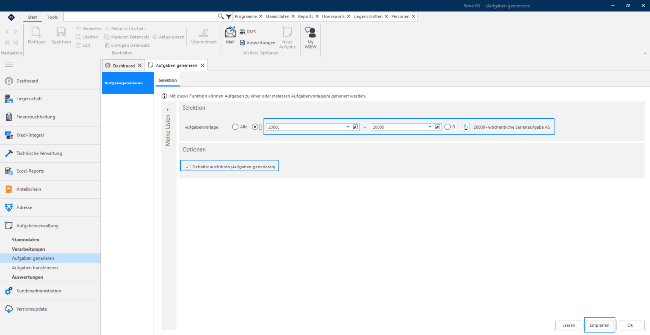
Task: Expand the Meine Listen panel
Action: 168,109
